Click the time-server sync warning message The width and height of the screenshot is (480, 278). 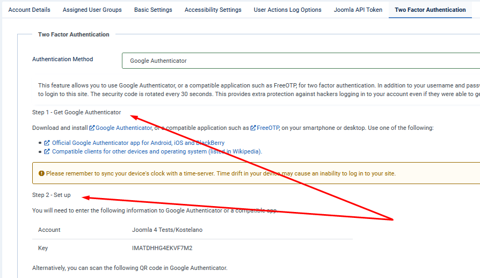pyautogui.click(x=221, y=173)
